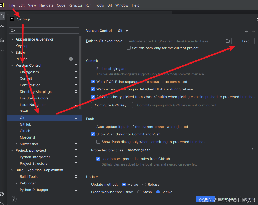Viewport: 258px width, 205px height.
Task: Open the File menu
Action: pos(12,5)
